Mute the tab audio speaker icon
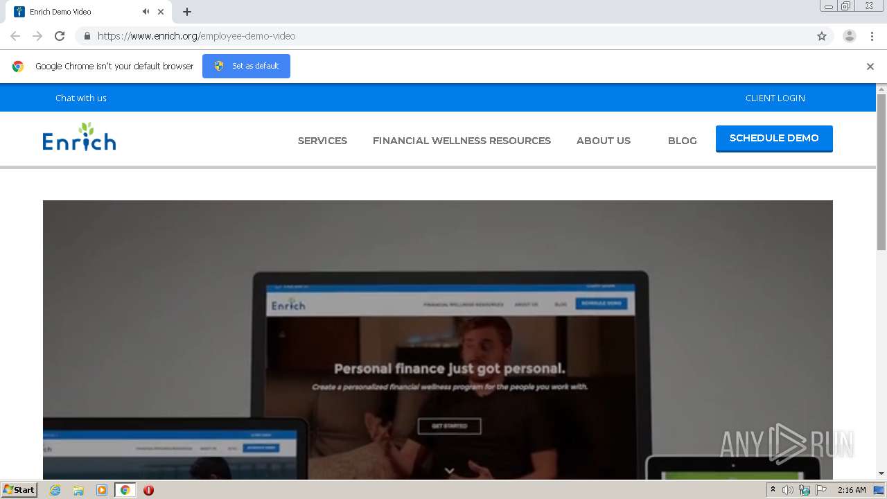 click(146, 12)
